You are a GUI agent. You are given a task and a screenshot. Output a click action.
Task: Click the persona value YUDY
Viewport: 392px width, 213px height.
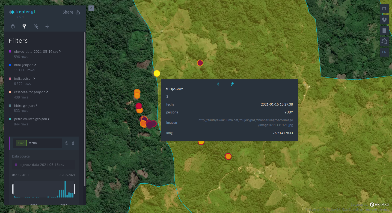tap(289, 112)
